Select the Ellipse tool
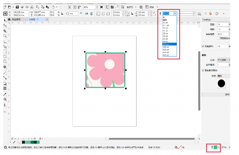 [x=5, y=56]
